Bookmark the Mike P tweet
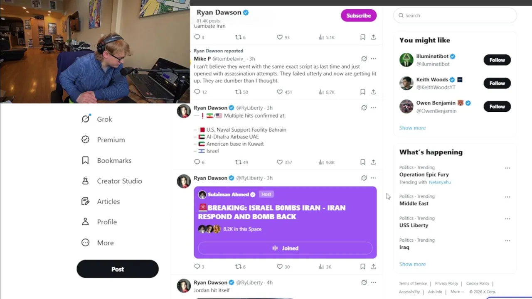The width and height of the screenshot is (532, 299). (x=362, y=92)
